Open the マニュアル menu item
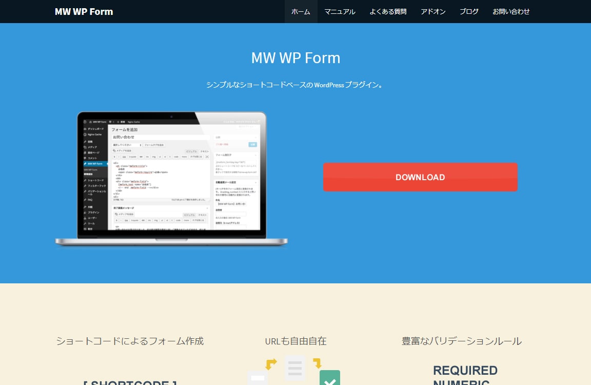 pos(340,11)
